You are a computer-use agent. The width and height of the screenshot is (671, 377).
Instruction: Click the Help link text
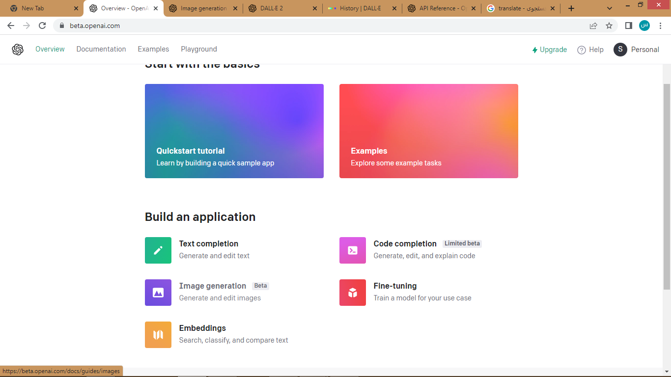pos(596,50)
